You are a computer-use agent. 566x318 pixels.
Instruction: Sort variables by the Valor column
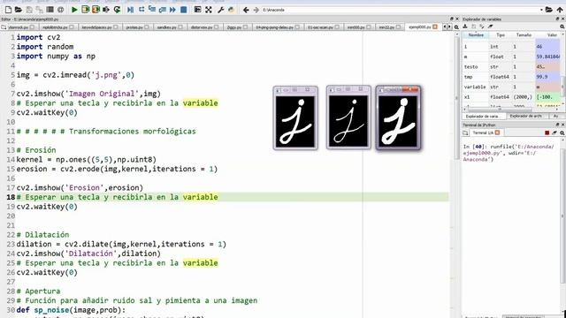pyautogui.click(x=552, y=35)
